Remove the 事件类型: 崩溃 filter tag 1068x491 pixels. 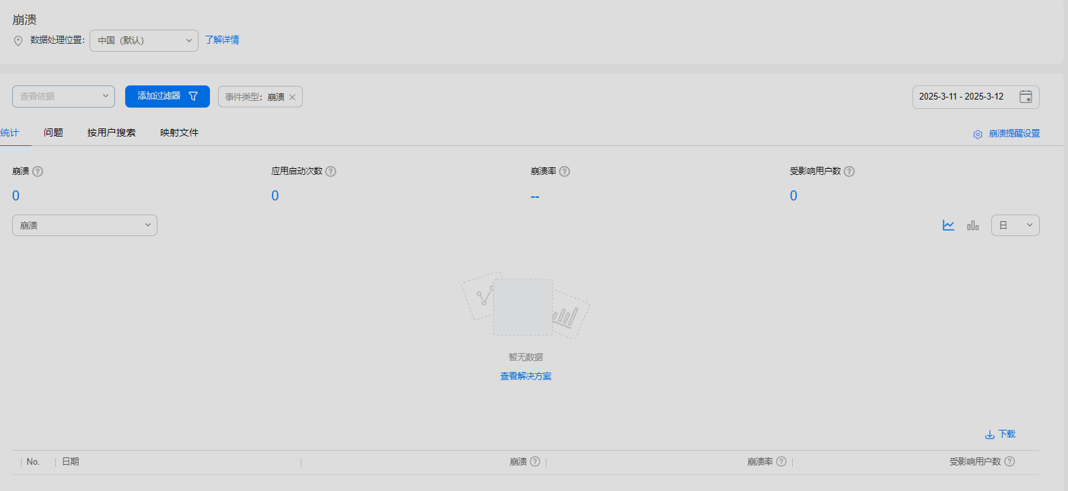click(x=292, y=98)
